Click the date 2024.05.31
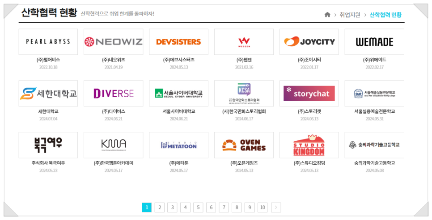Screen dimensions: 432x220 (374, 119)
